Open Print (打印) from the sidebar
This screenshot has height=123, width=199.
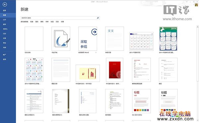coord(5,34)
